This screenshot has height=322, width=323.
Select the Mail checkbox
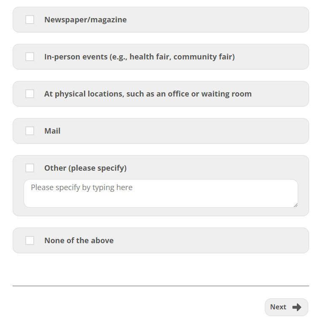click(x=30, y=131)
